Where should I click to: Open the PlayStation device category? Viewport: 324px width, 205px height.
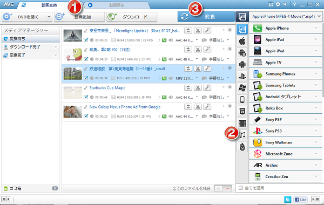pos(242,76)
